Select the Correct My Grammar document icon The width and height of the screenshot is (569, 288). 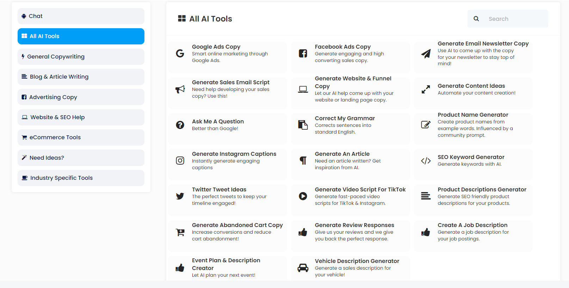pos(303,125)
